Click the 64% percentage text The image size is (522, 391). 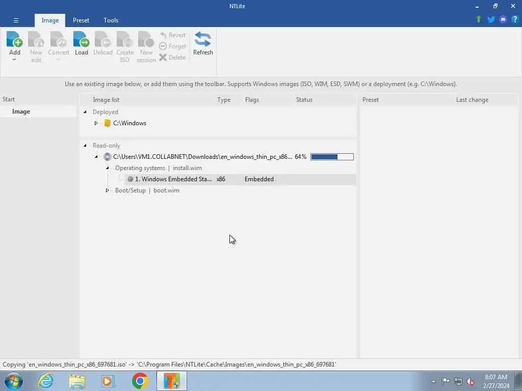click(x=300, y=157)
